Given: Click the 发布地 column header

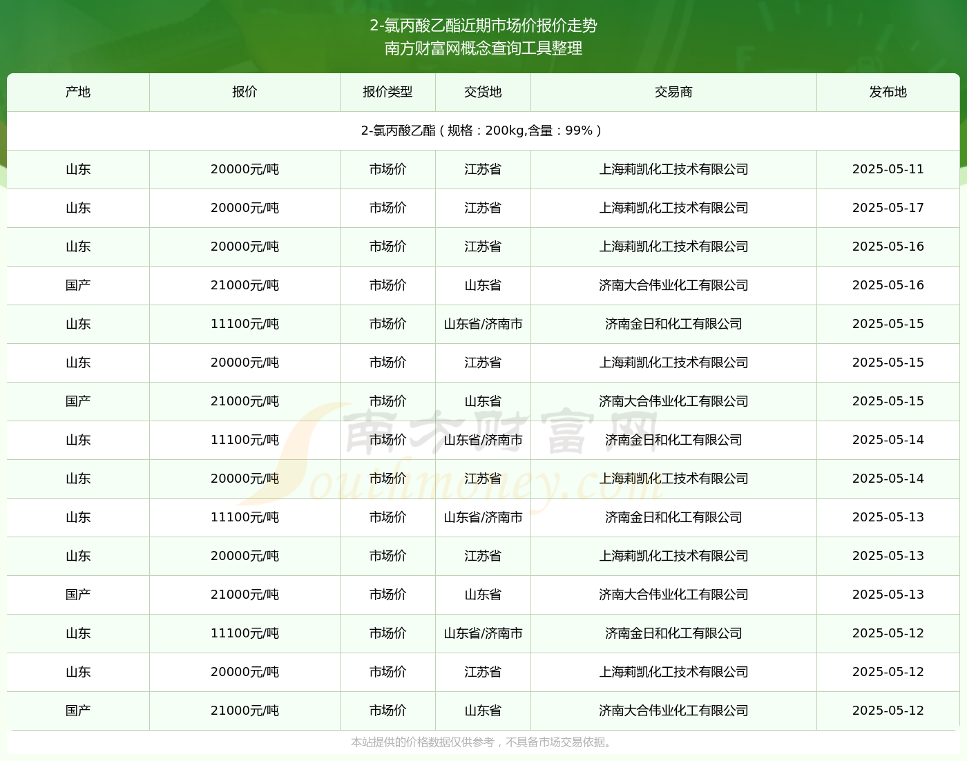Looking at the screenshot, I should point(888,92).
